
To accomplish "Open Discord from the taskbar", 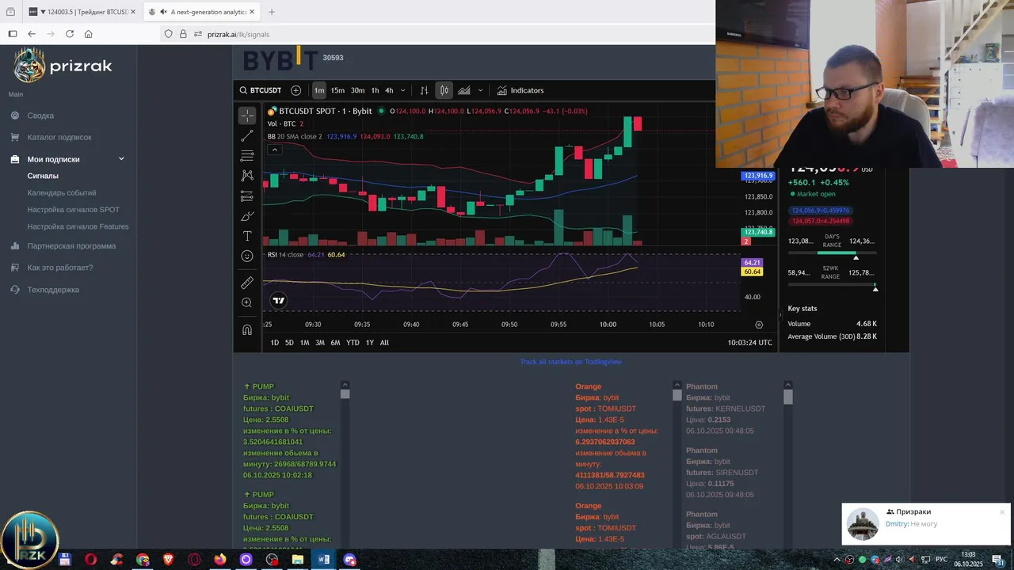I will 350,560.
